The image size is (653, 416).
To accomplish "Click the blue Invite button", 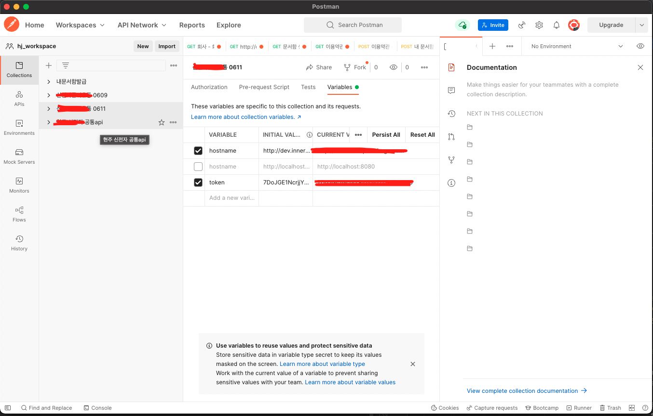I will (493, 25).
